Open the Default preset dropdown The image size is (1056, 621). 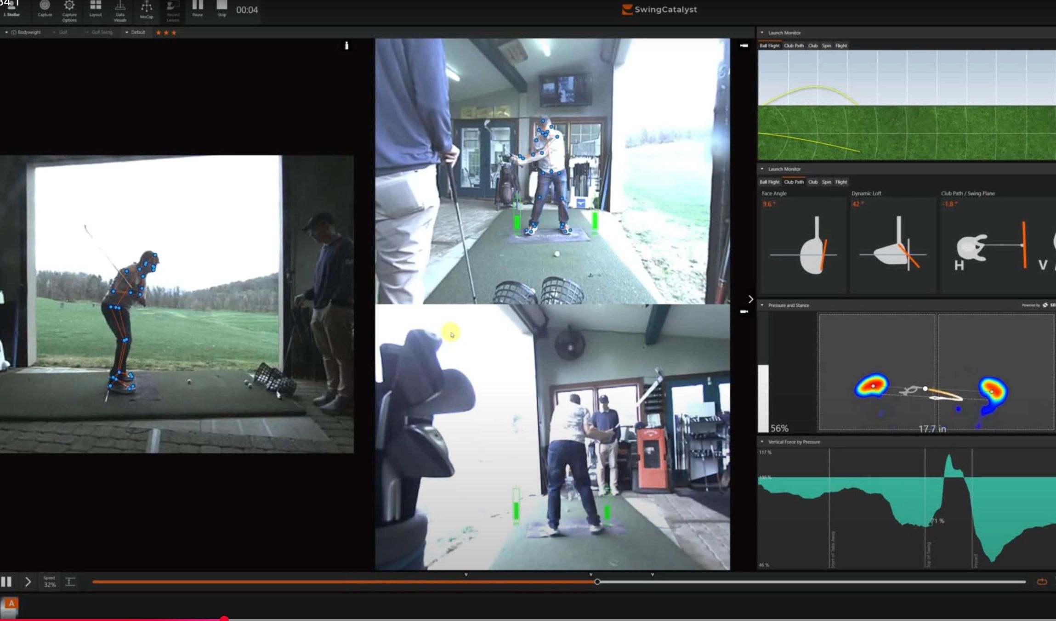click(x=135, y=32)
